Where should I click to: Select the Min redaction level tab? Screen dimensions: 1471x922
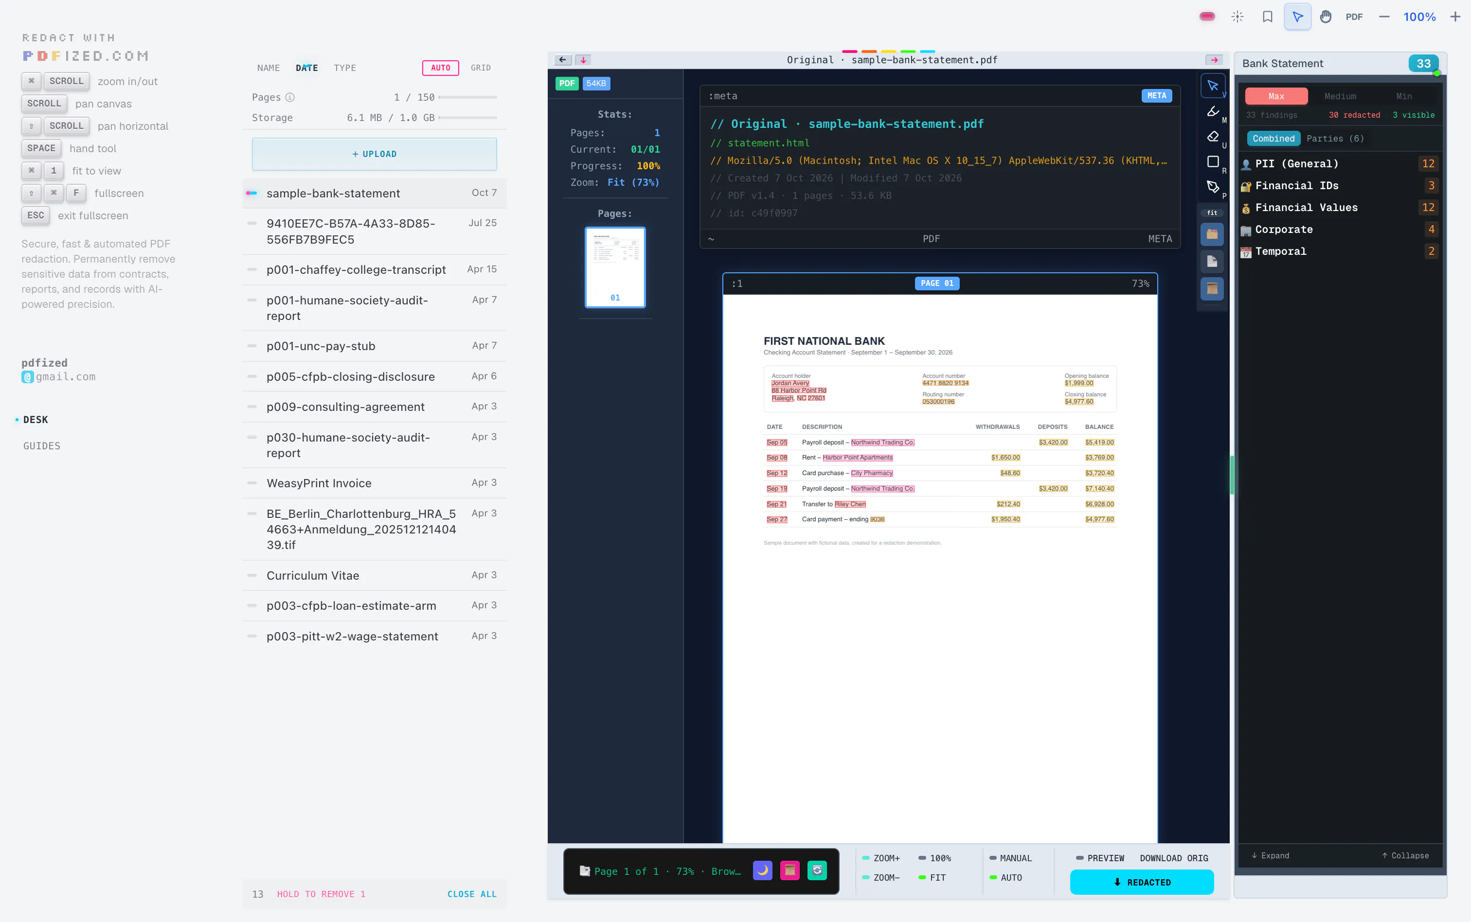(1404, 96)
